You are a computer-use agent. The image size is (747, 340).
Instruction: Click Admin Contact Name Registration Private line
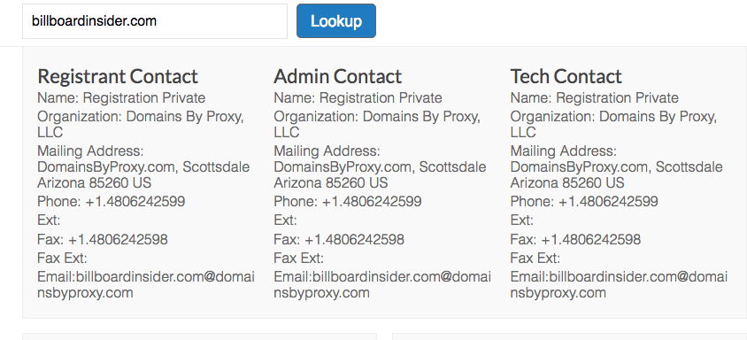click(x=358, y=98)
